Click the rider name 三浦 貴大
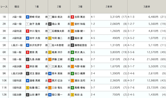 [x=57, y=67]
